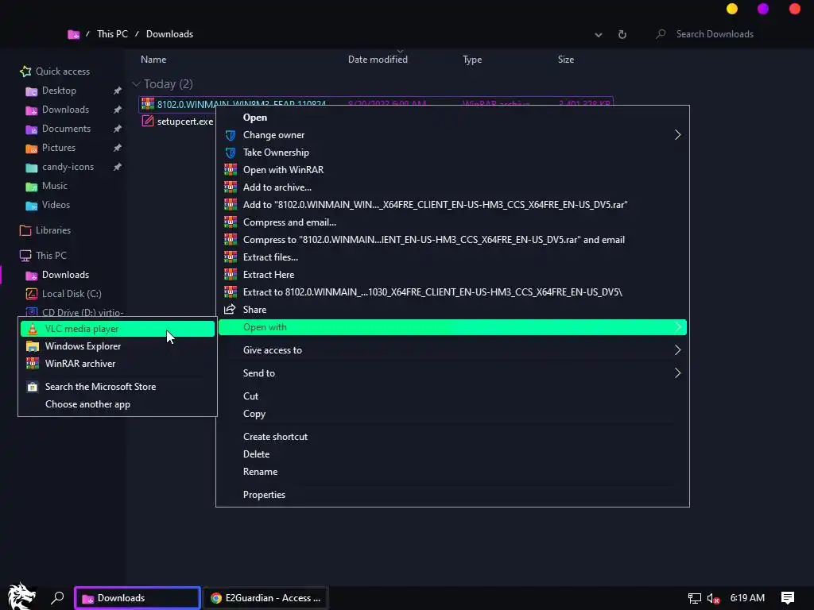Sort by Date modified column header
The height and width of the screenshot is (610, 814).
coord(378,60)
